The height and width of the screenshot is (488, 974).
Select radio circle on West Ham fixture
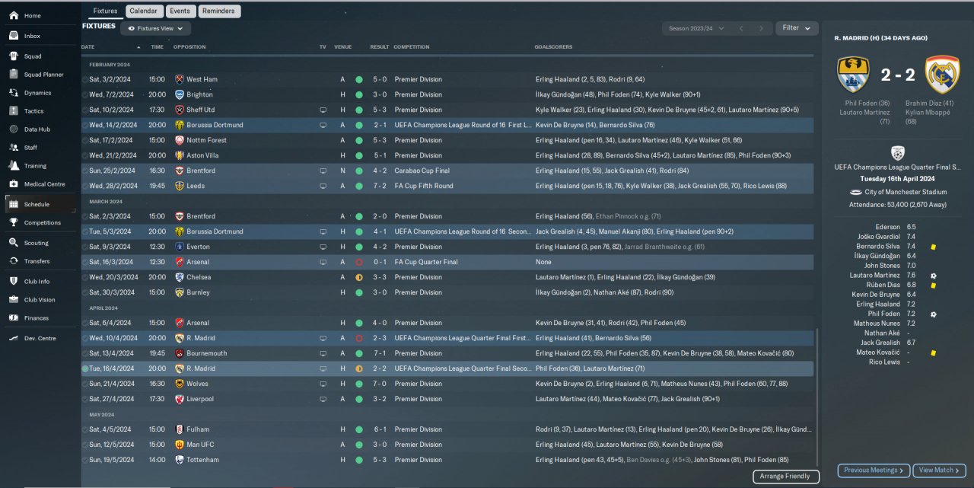point(84,79)
